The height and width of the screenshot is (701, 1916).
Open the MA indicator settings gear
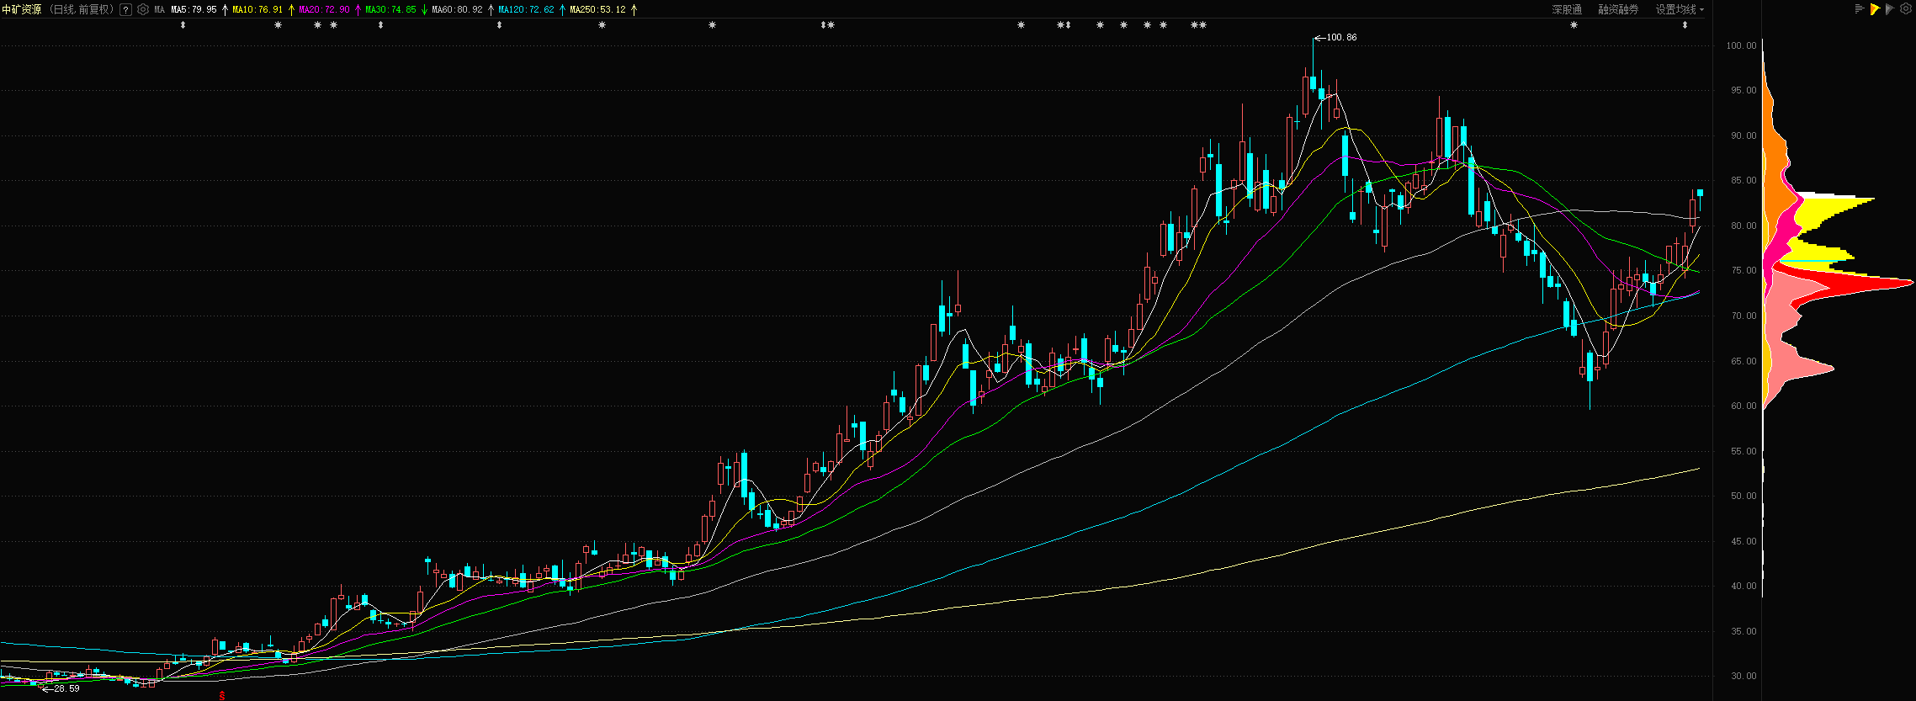coord(143,10)
